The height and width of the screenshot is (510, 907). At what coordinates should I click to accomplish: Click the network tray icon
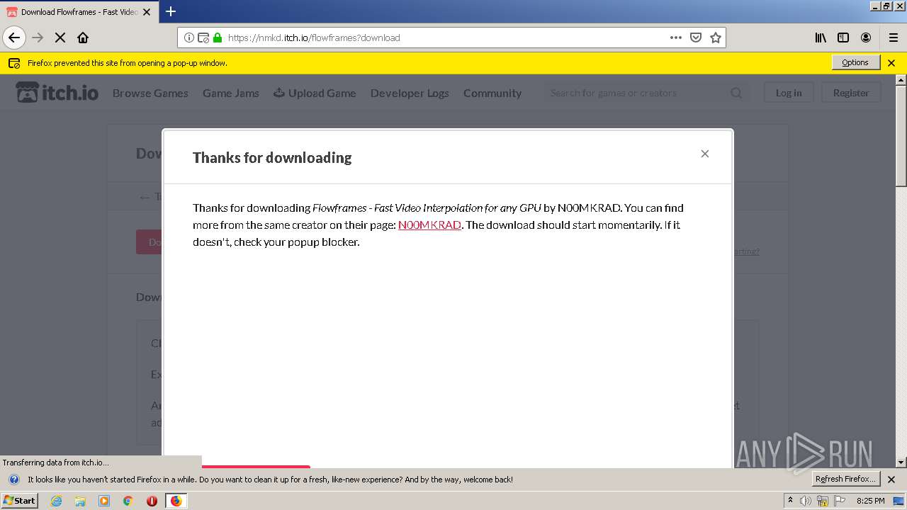[822, 501]
